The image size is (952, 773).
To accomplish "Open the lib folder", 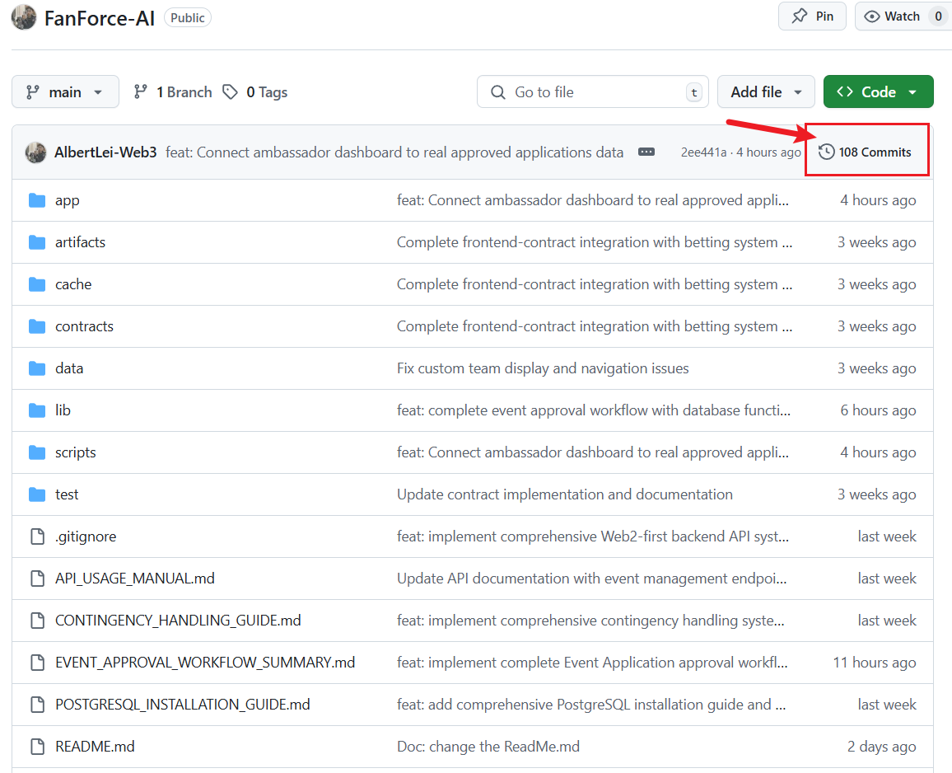I will click(x=63, y=410).
